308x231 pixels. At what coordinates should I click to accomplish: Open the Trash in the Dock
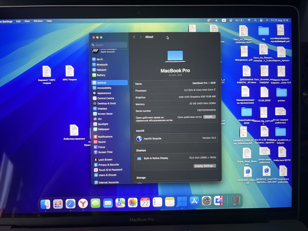pos(236,200)
